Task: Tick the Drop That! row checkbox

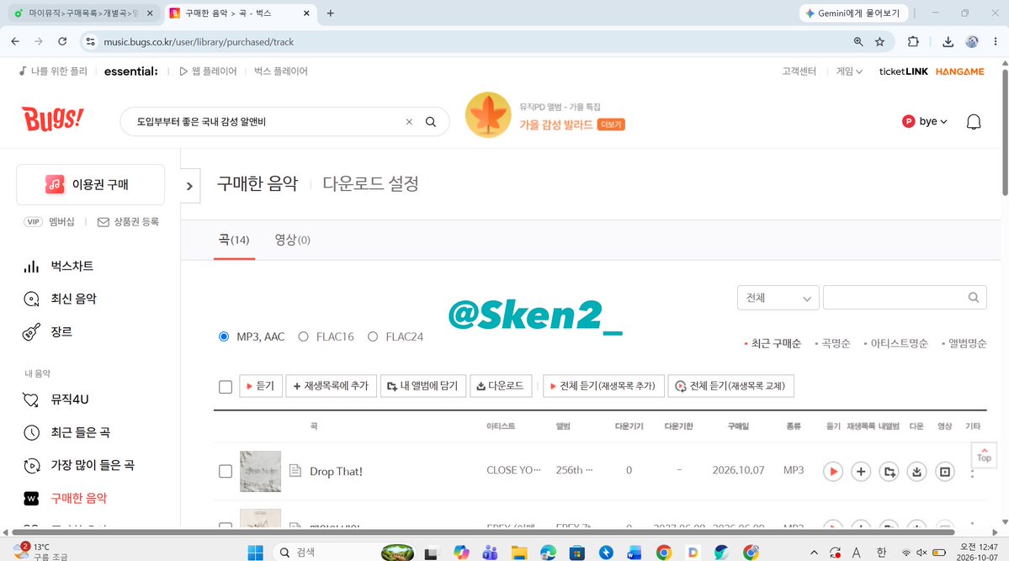Action: pos(226,472)
